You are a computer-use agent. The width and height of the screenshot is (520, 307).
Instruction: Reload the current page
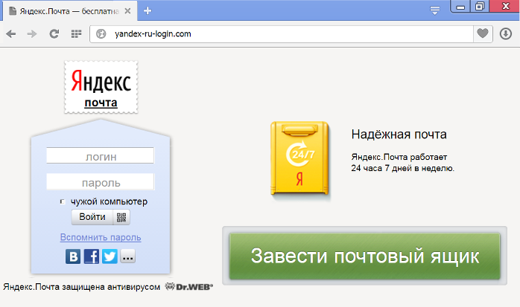pos(54,33)
